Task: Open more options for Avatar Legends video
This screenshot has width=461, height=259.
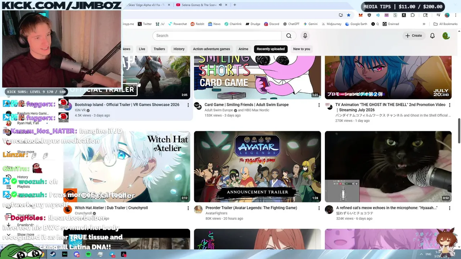Action: tap(319, 208)
